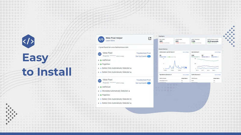
Task: Click the New badge in upper Set Up Events
Action: 149,56
